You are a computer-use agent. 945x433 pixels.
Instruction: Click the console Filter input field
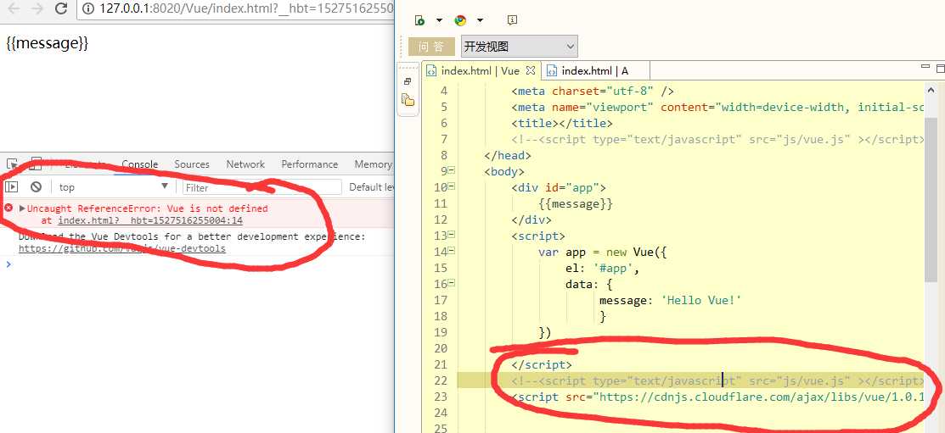[262, 187]
